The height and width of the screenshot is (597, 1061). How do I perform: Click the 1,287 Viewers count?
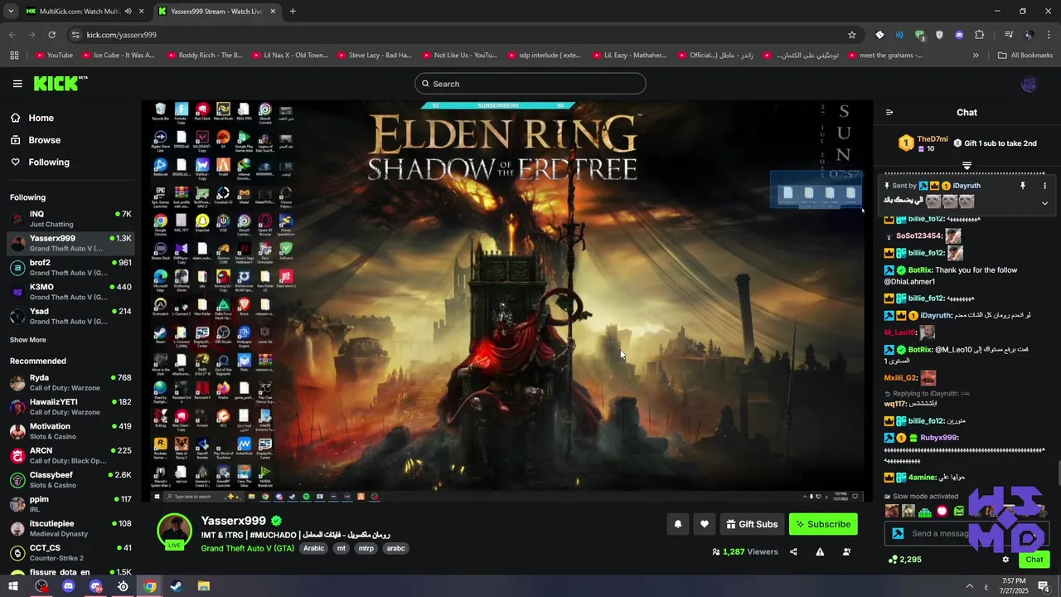click(745, 551)
